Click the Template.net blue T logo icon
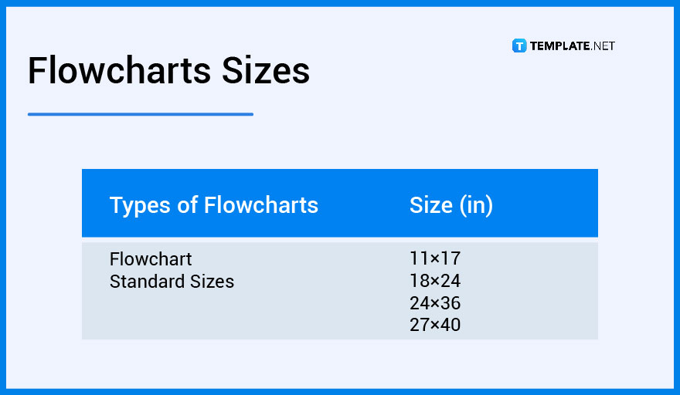Screen dimensions: 680x395 (519, 46)
